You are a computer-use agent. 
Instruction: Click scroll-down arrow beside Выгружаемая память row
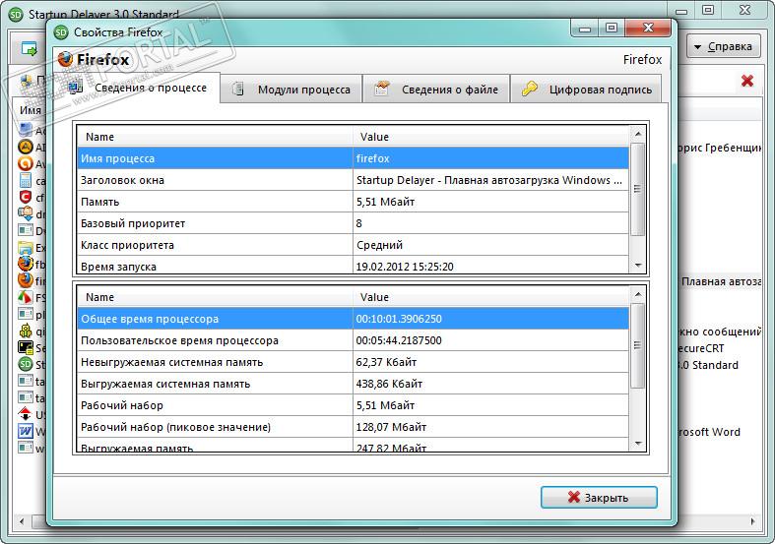(637, 444)
